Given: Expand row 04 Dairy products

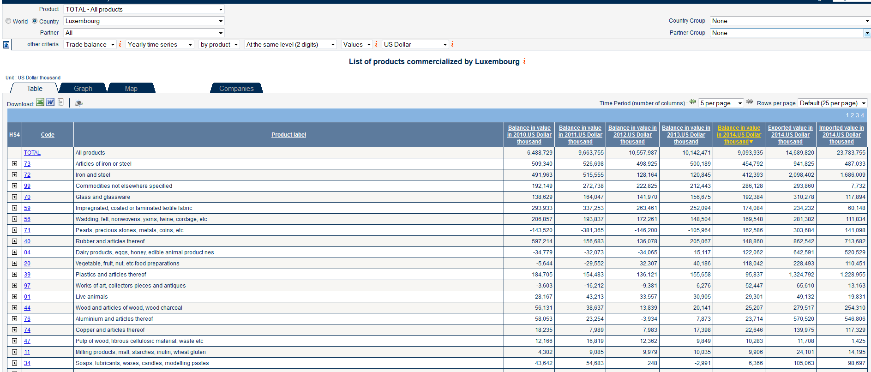Looking at the screenshot, I should 14,252.
